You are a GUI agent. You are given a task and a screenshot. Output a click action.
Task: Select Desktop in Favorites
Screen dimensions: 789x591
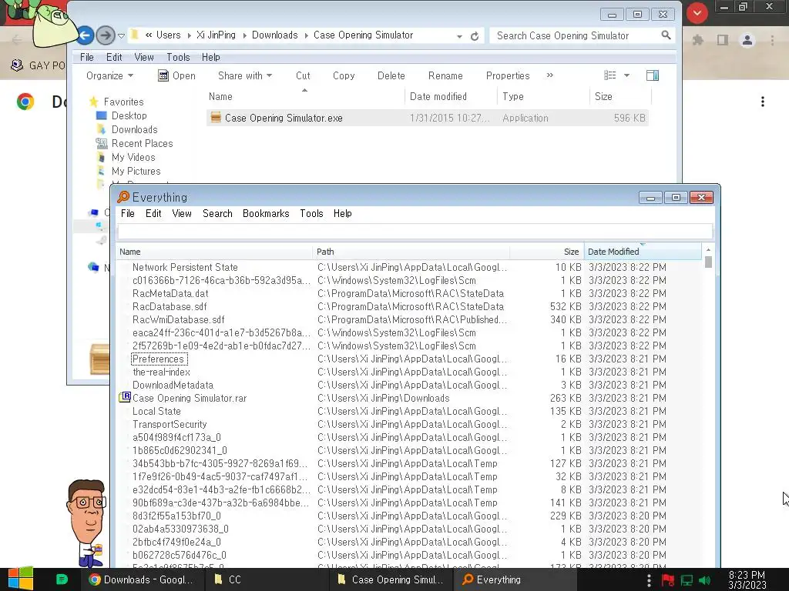(129, 115)
